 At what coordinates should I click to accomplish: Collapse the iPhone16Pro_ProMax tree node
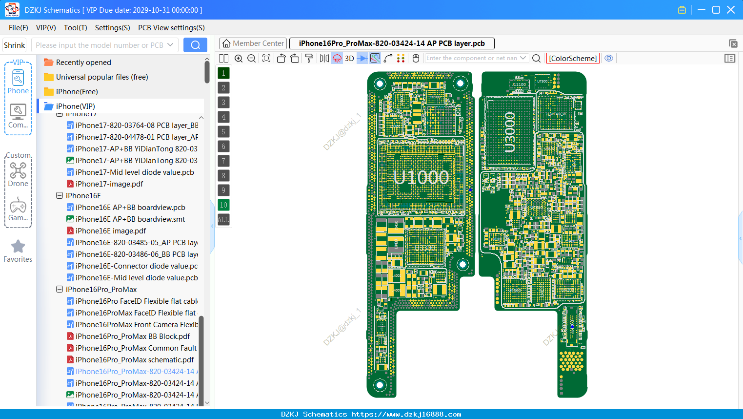click(60, 289)
